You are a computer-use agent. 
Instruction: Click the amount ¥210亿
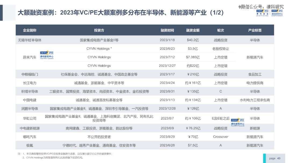coord(193,74)
